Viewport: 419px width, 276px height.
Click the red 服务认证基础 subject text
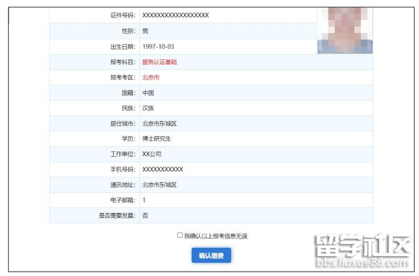(160, 62)
